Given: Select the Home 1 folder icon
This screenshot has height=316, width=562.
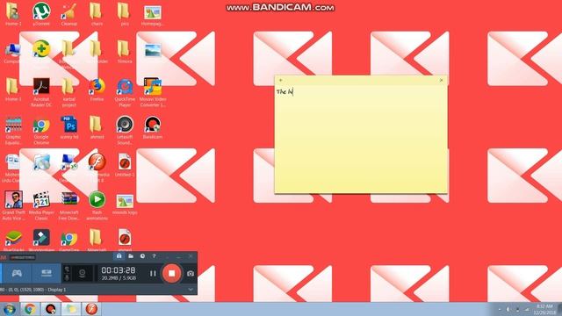Looking at the screenshot, I should coord(13,90).
